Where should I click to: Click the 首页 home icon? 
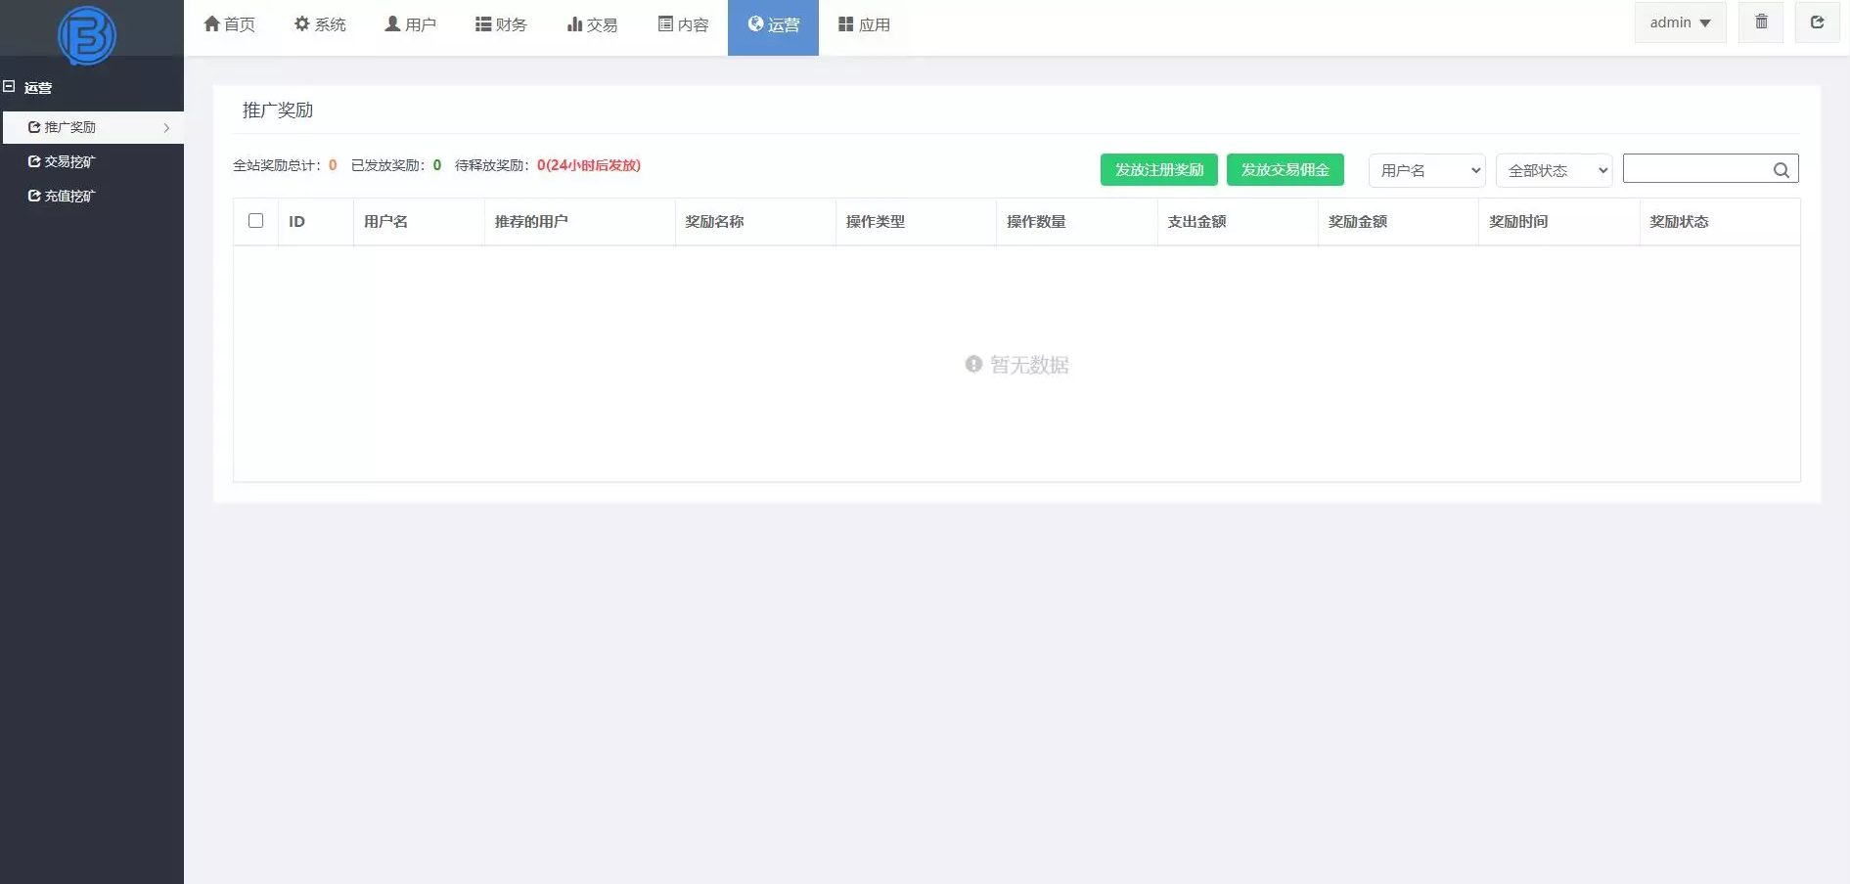pyautogui.click(x=210, y=23)
